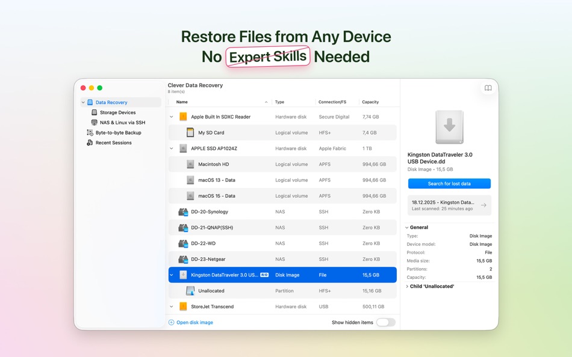Expand the Child 'Unallocated' details

[407, 286]
